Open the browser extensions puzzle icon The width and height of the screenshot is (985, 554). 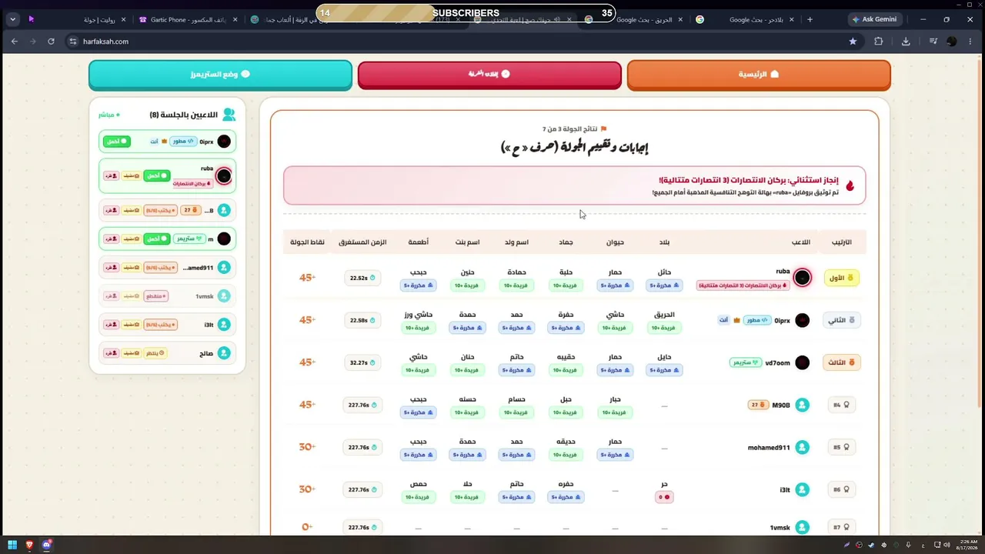879,42
